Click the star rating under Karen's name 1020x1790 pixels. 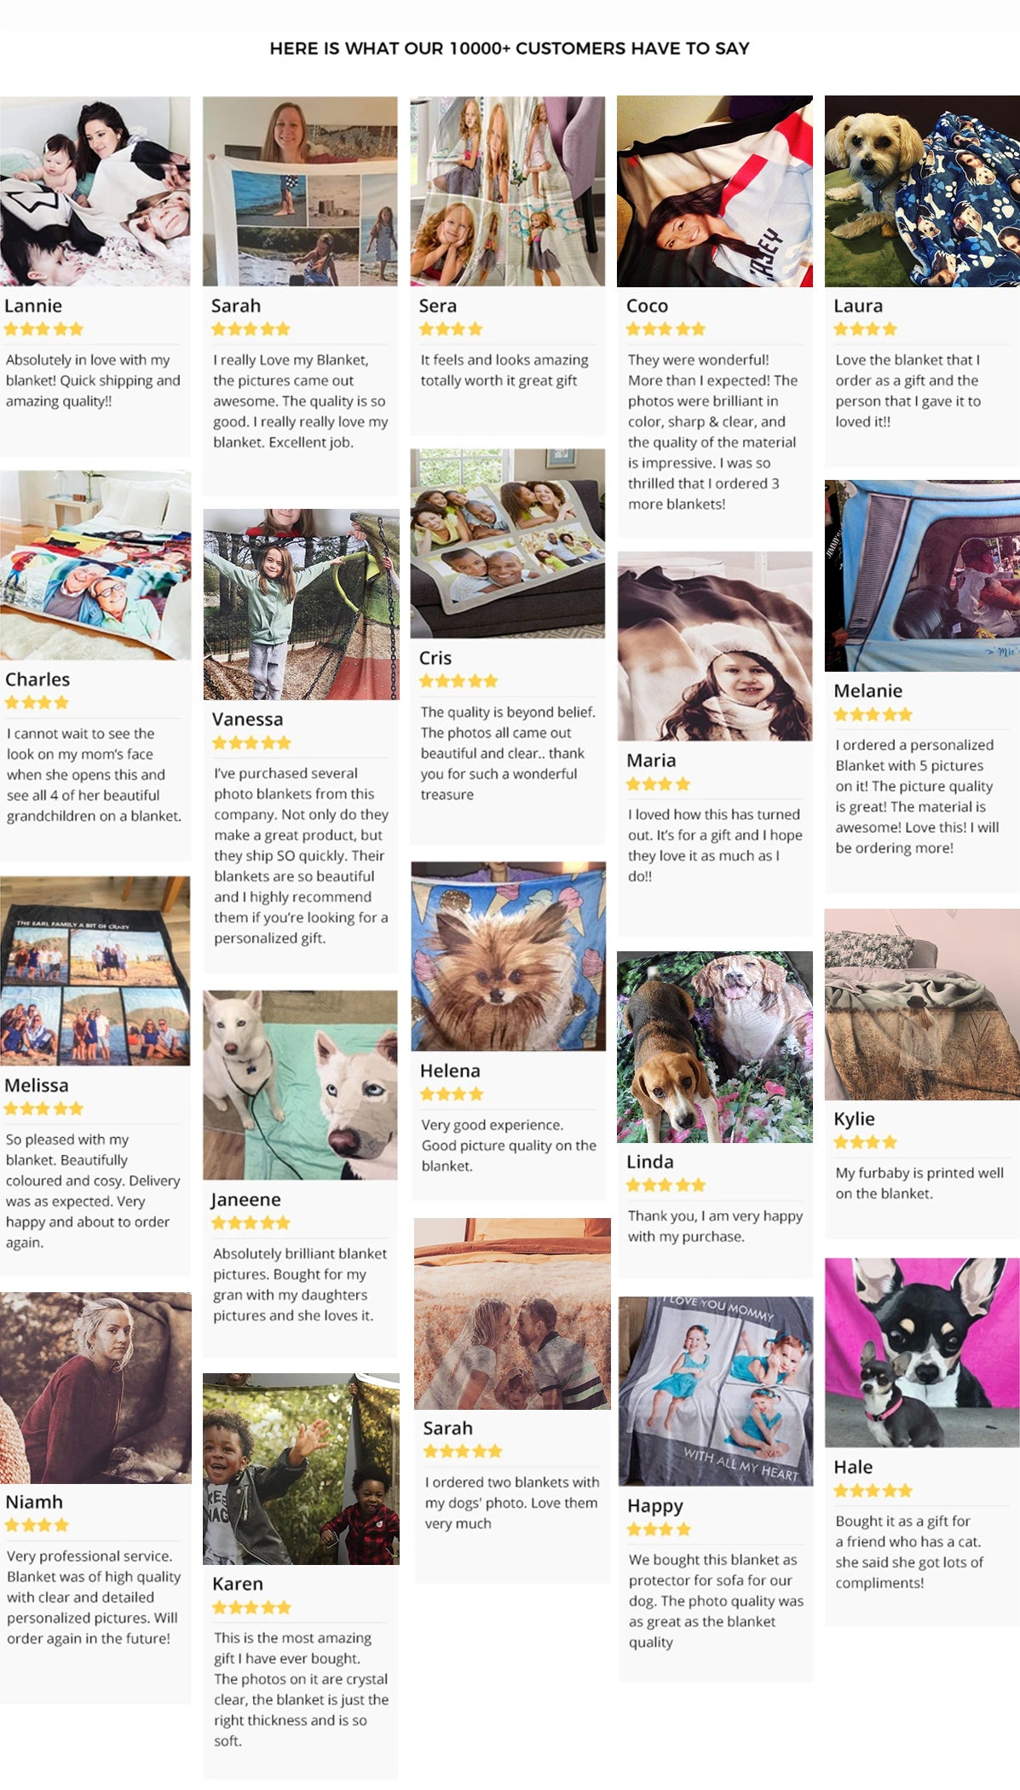251,1608
